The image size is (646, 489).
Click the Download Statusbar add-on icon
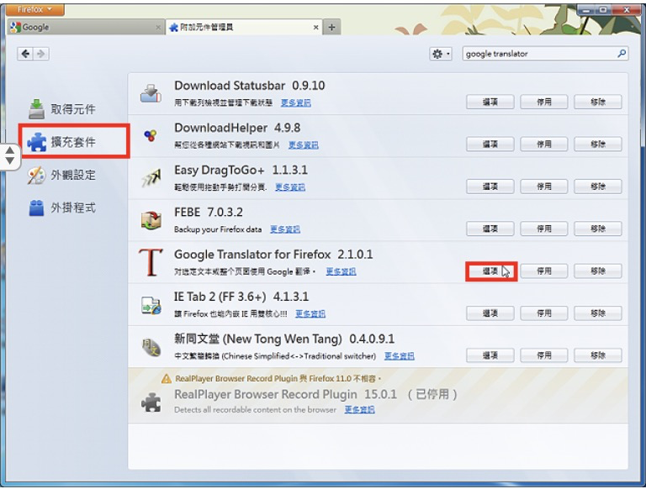click(x=151, y=93)
